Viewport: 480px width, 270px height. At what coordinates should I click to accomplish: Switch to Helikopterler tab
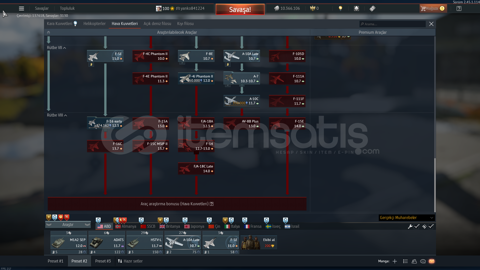click(x=94, y=24)
